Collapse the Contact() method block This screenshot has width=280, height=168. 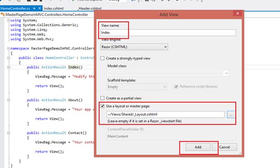click(8, 133)
